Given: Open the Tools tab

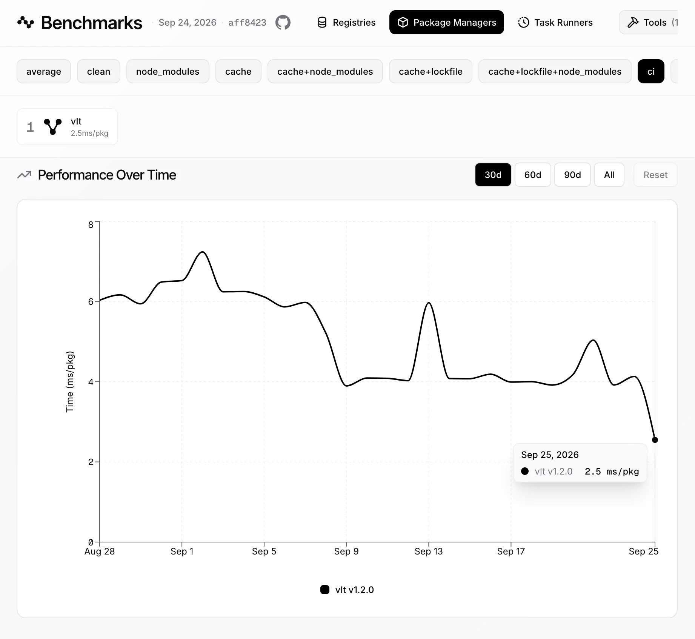Looking at the screenshot, I should coord(648,23).
